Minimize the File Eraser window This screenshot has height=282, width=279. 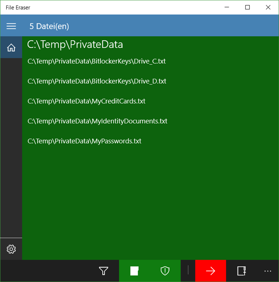(x=227, y=7)
